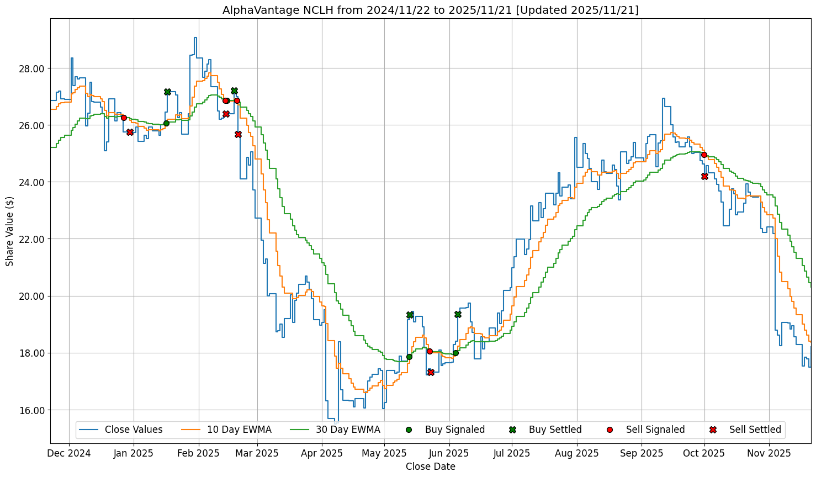
Task: Click the Sell Signaled red dot in legend
Action: [x=610, y=430]
